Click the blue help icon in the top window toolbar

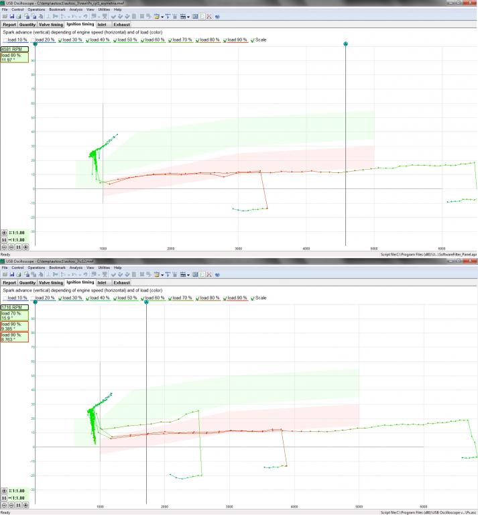point(217,16)
